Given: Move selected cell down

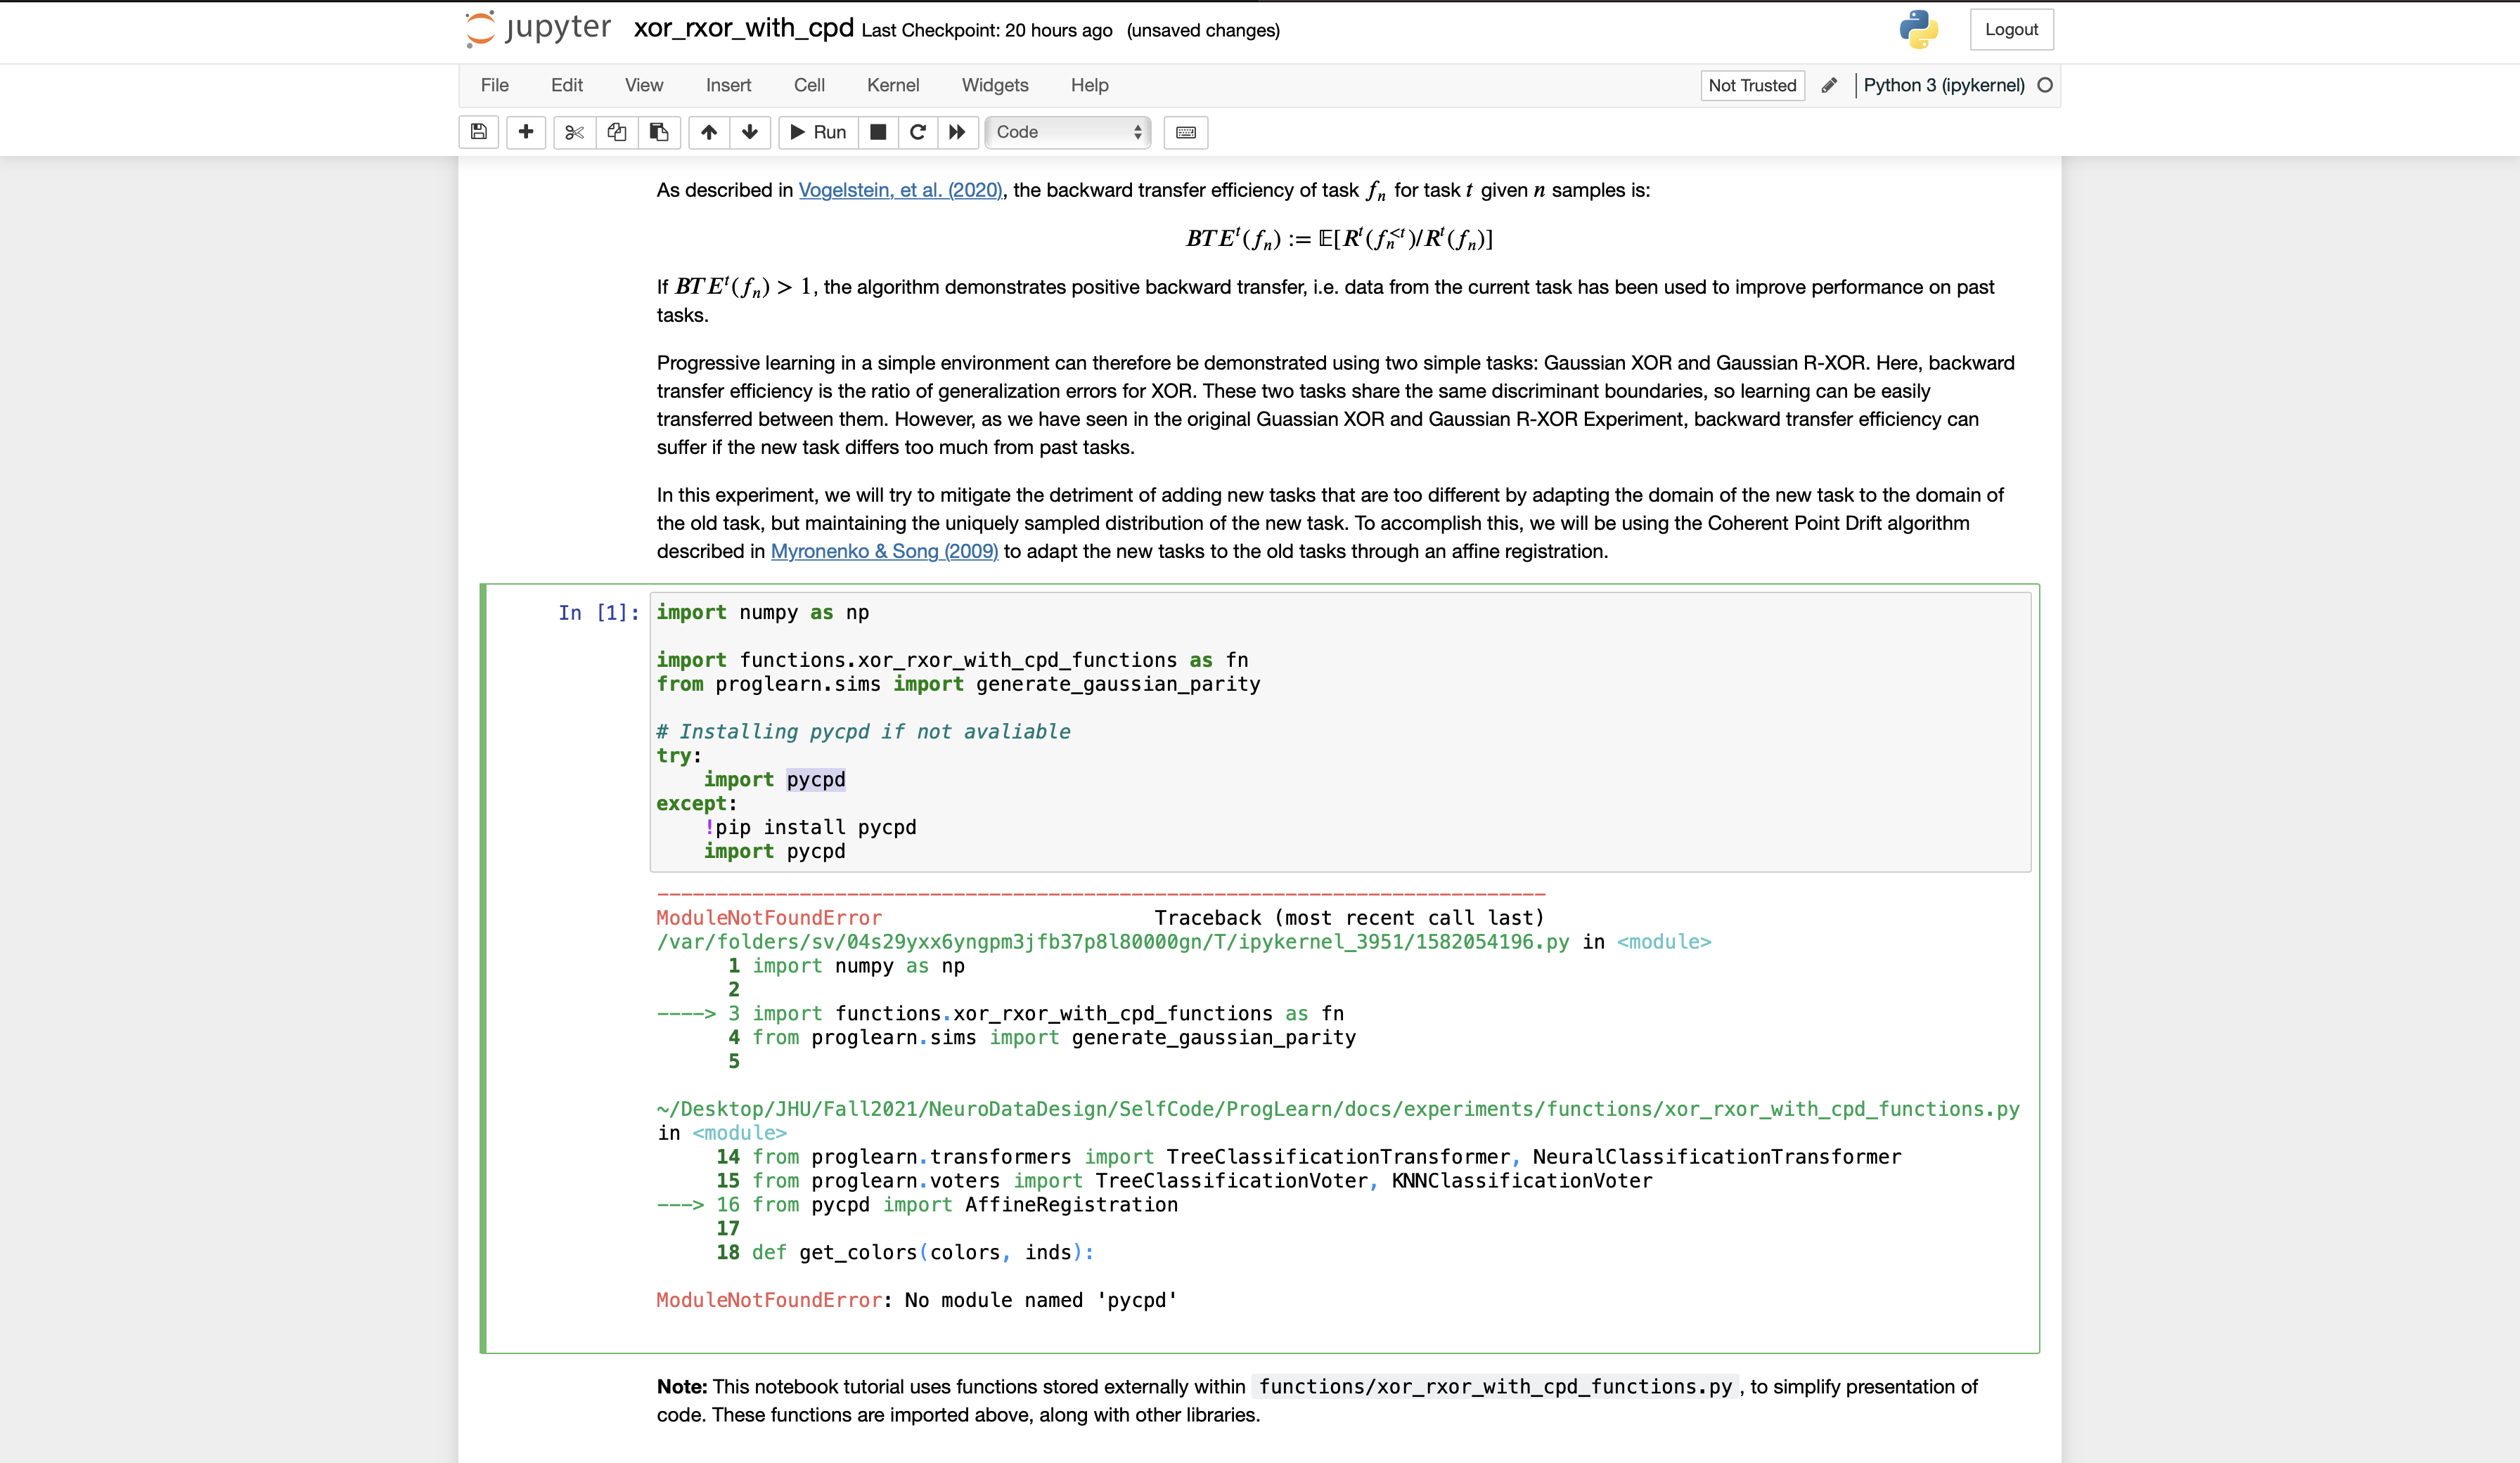Looking at the screenshot, I should [x=749, y=132].
